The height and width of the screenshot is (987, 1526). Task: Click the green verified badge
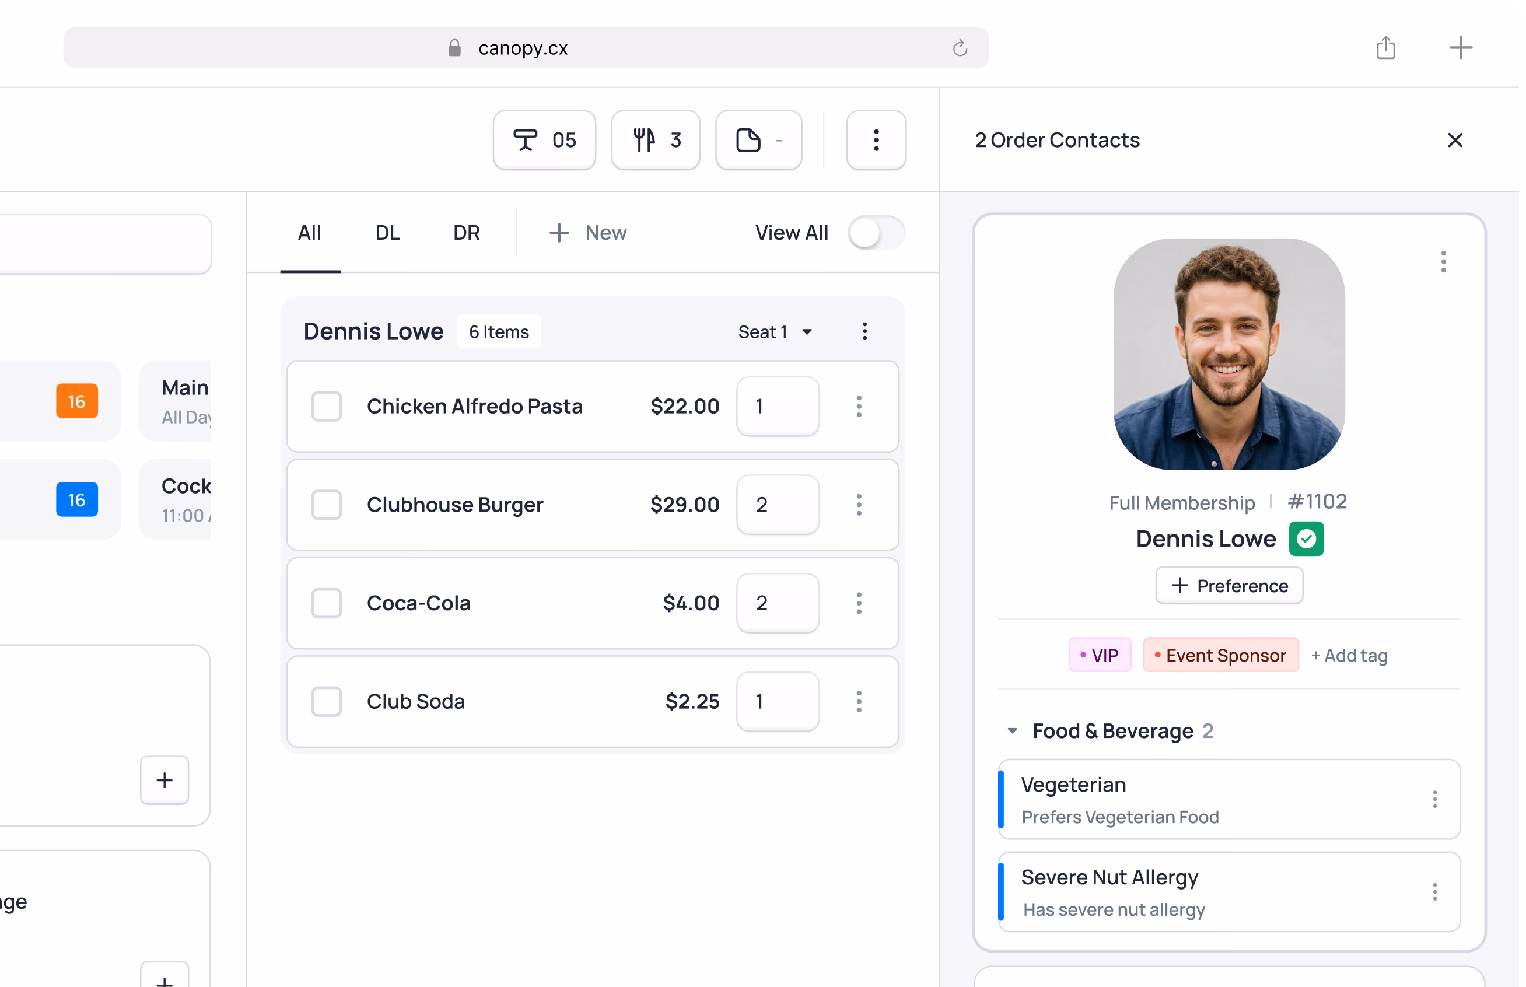[1306, 539]
